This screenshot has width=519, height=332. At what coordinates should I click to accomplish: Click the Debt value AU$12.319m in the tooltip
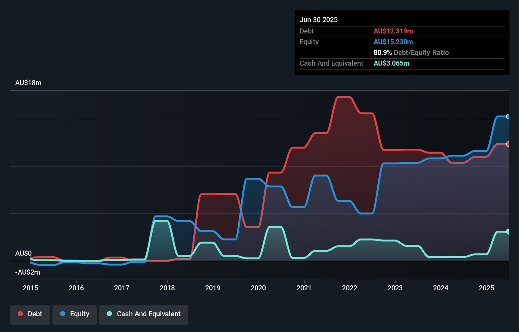(393, 31)
